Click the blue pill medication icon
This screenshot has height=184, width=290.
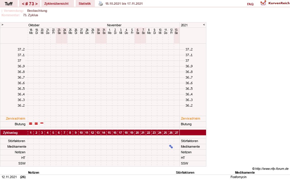point(171,147)
